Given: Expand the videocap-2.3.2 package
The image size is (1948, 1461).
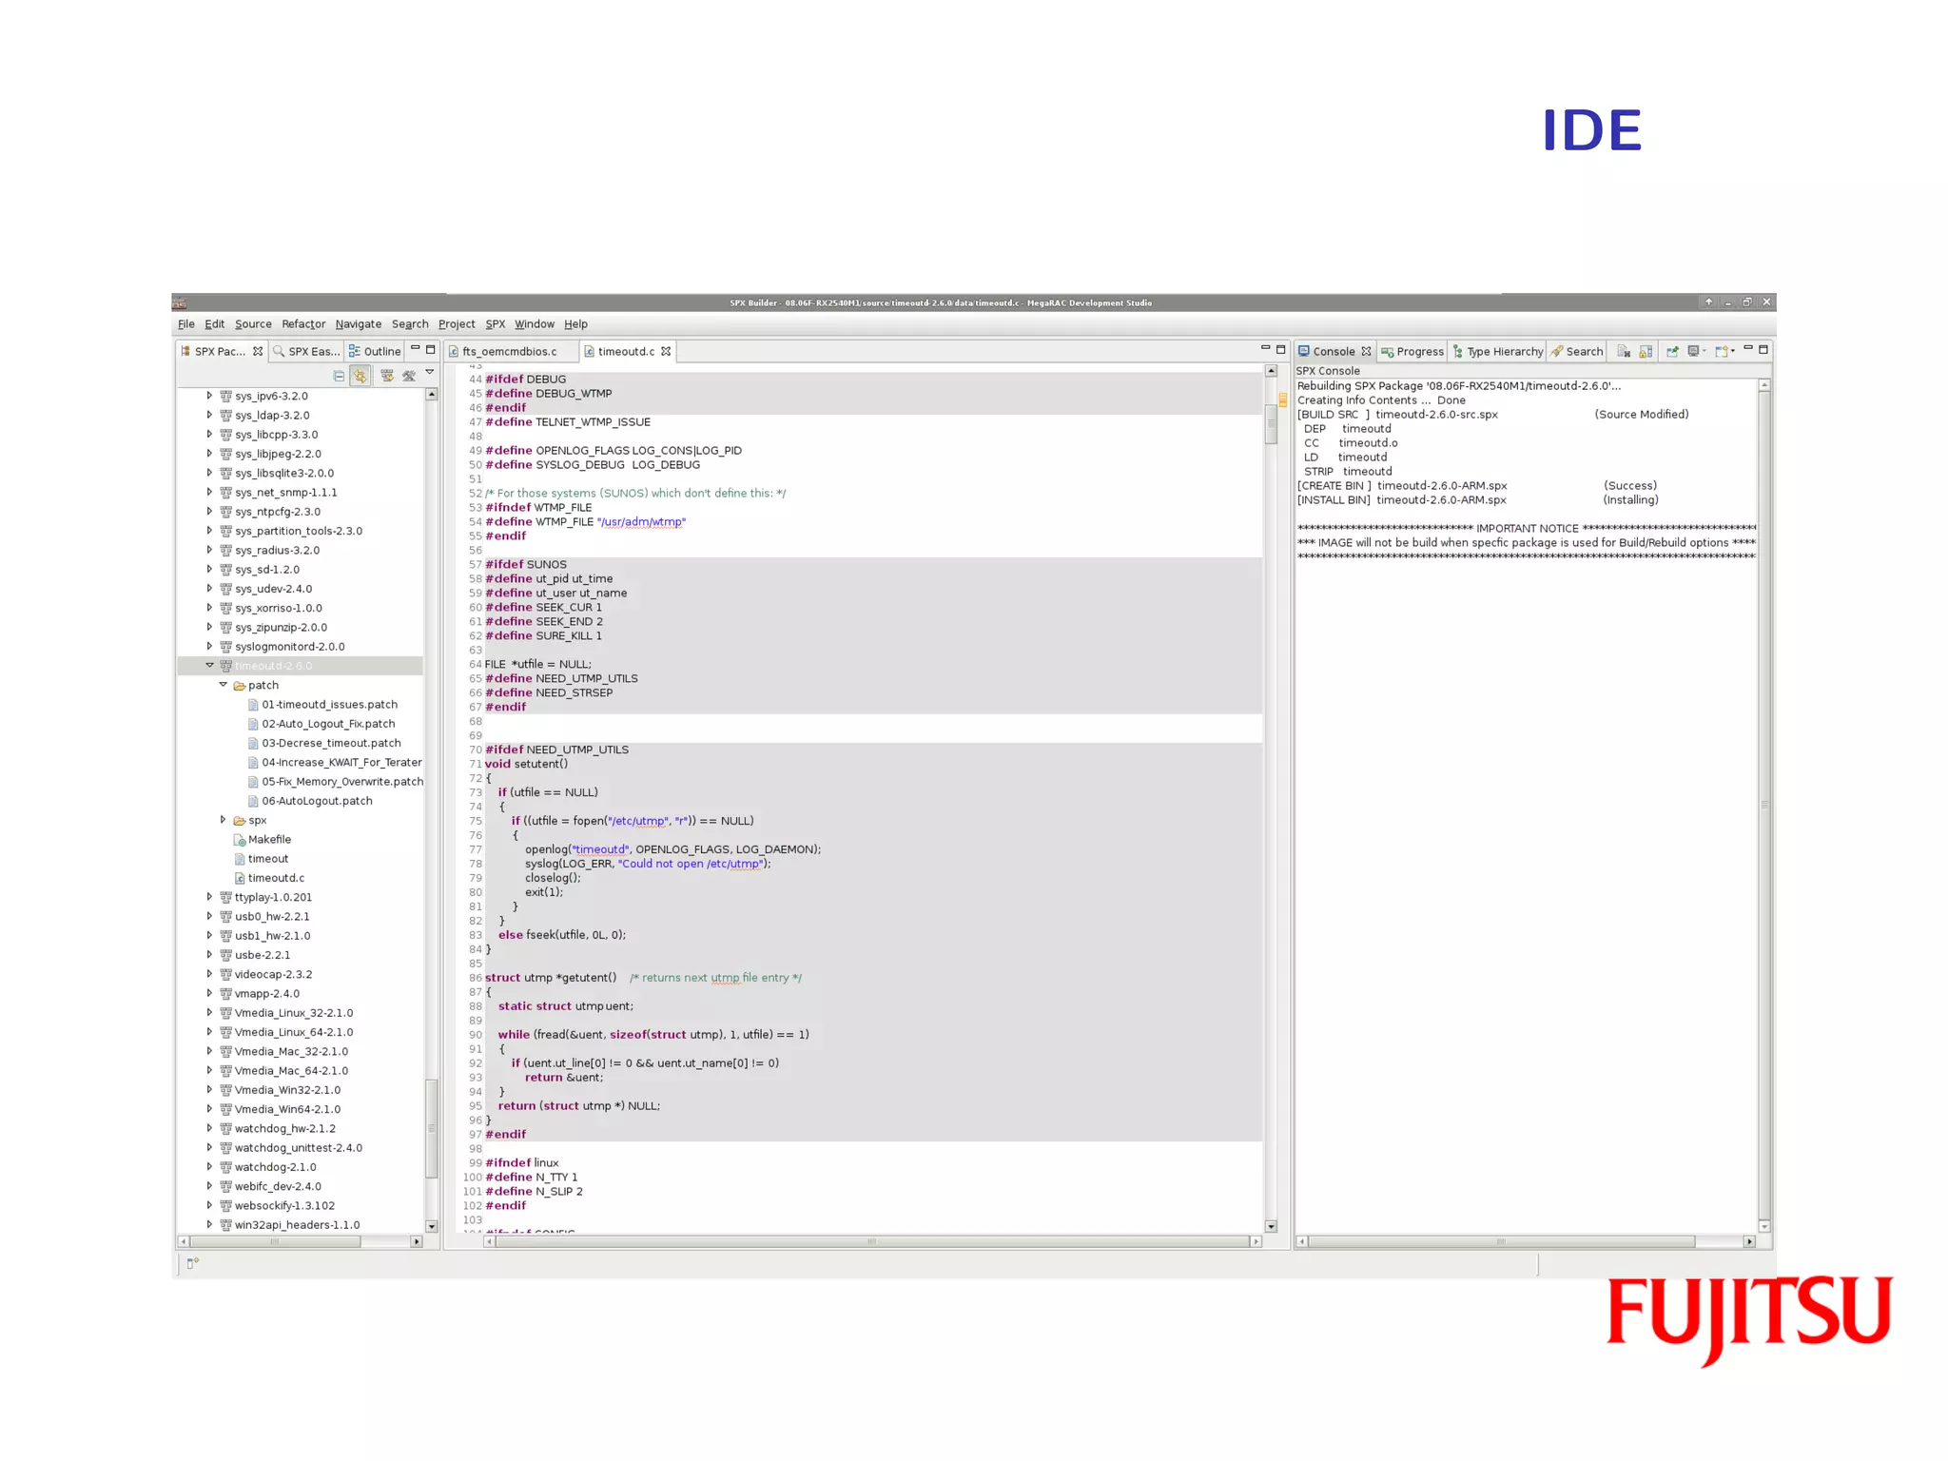Looking at the screenshot, I should tap(209, 974).
